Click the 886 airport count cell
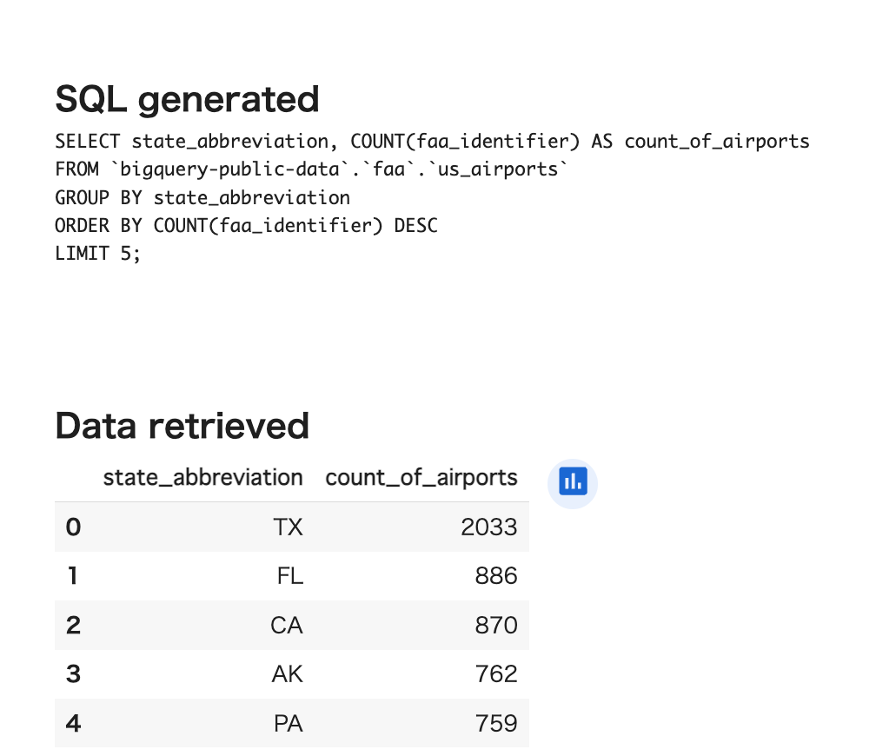The height and width of the screenshot is (756, 876). pyautogui.click(x=496, y=576)
